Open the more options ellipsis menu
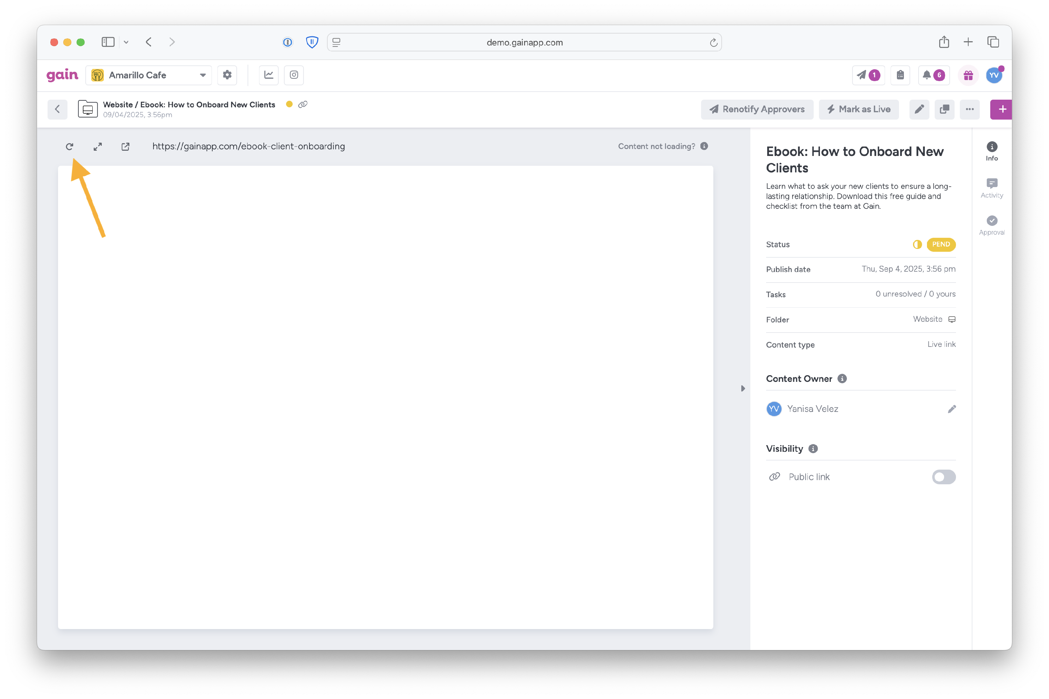This screenshot has width=1049, height=699. click(x=970, y=109)
